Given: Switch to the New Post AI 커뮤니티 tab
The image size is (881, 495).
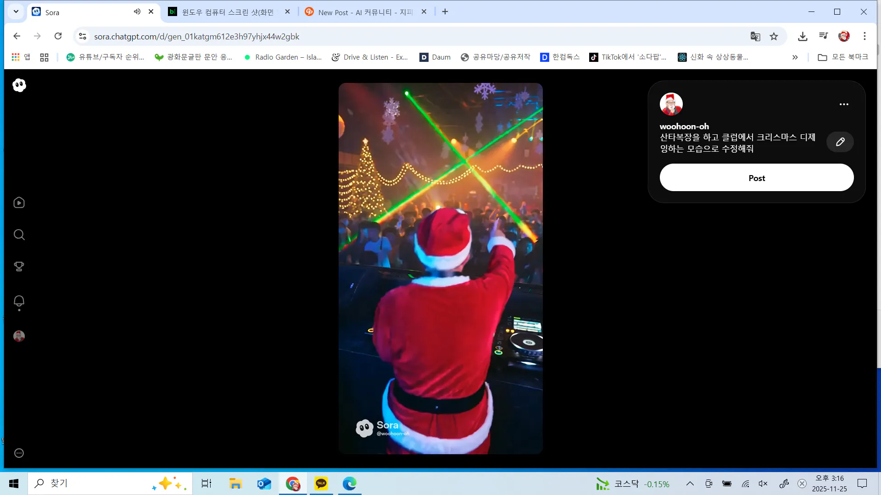Looking at the screenshot, I should coord(365,12).
